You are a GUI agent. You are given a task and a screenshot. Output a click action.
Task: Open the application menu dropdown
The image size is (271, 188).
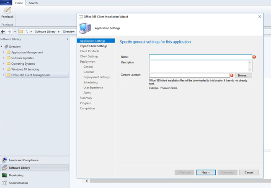tap(6, 3)
